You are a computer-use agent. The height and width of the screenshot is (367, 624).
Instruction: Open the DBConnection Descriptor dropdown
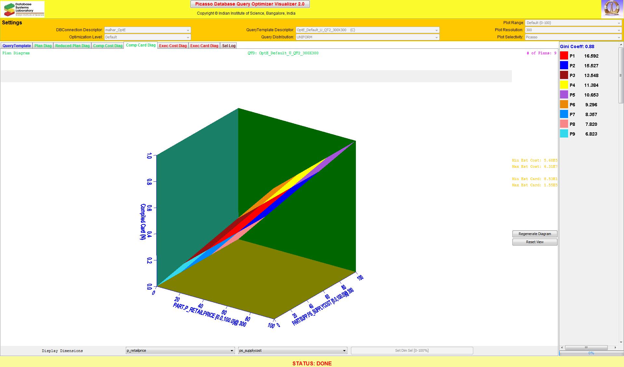[x=147, y=30]
